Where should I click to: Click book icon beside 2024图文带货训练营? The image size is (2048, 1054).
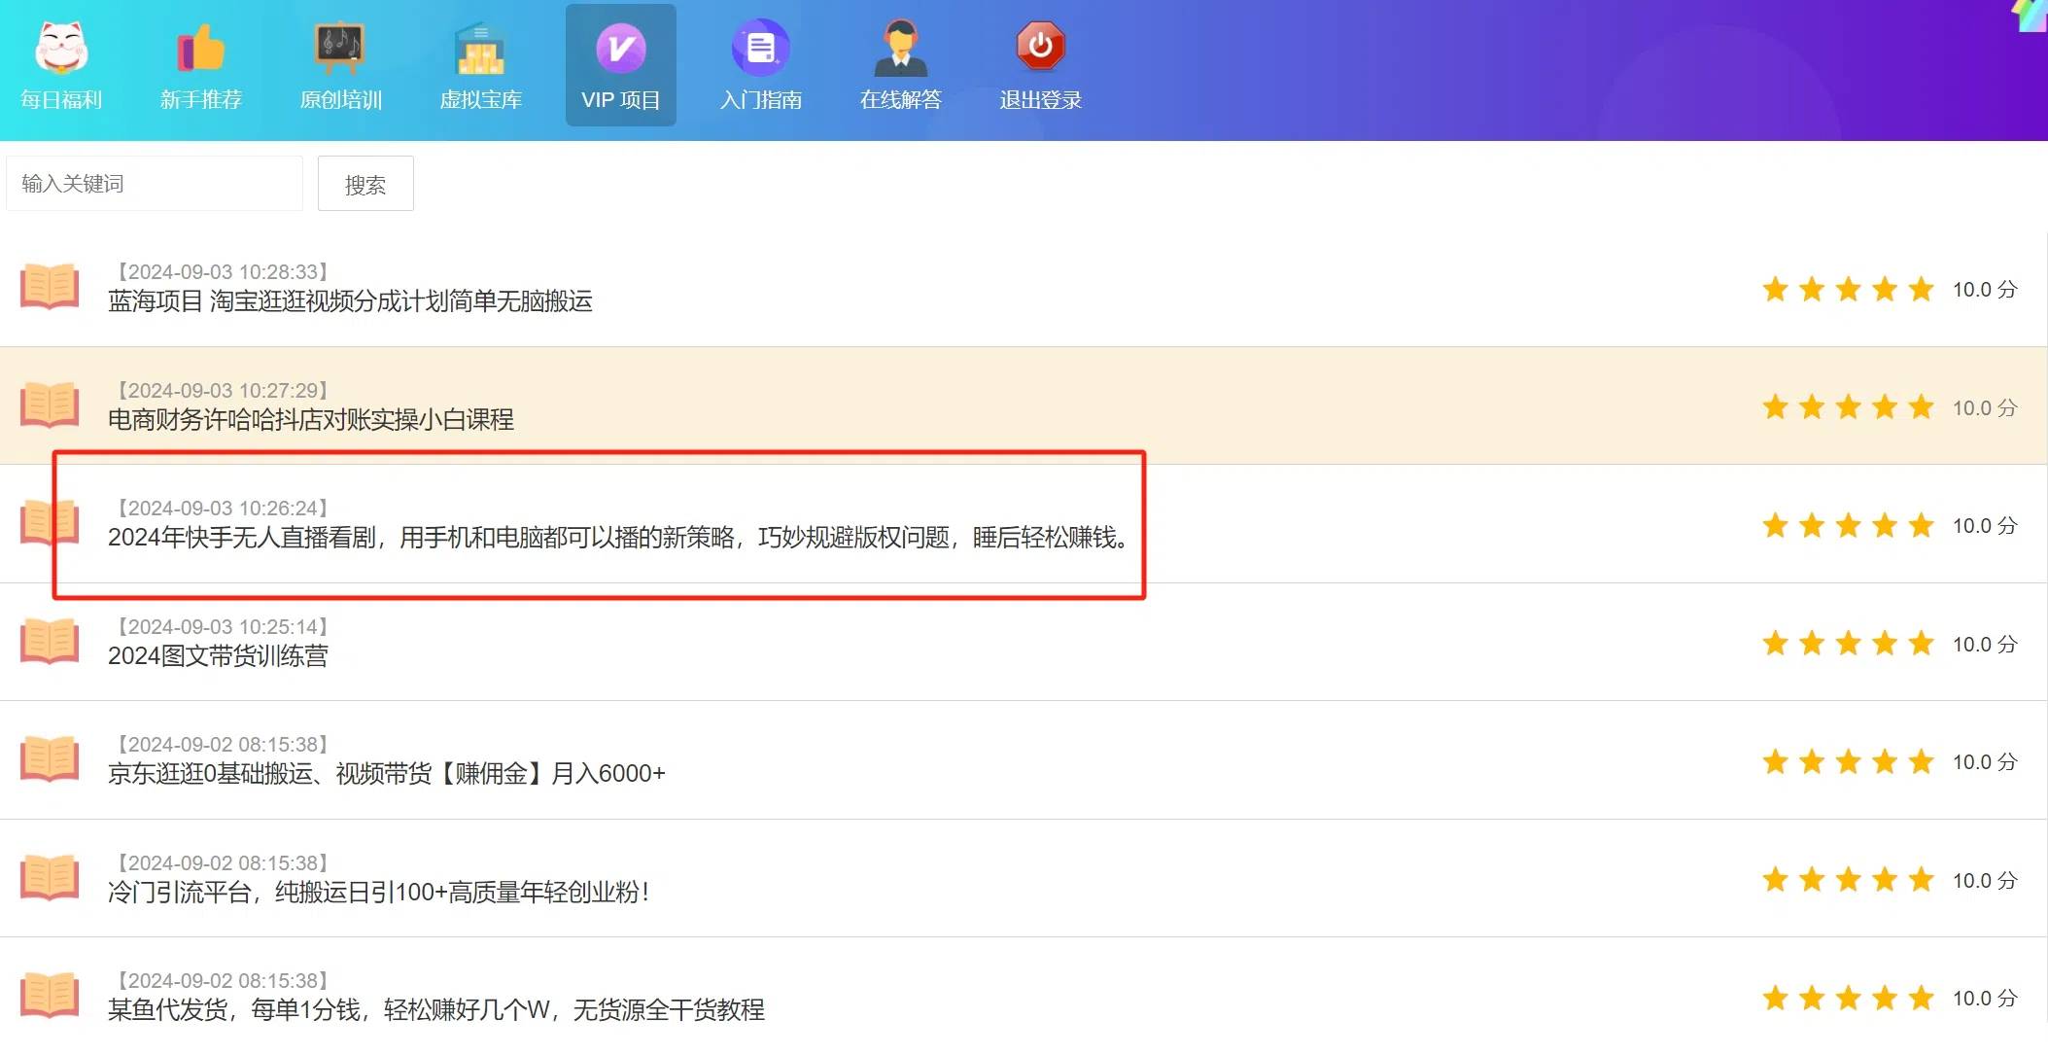[x=50, y=641]
